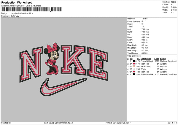Click the letter E in the design preview
This screenshot has height=125, width=178.
(98, 64)
